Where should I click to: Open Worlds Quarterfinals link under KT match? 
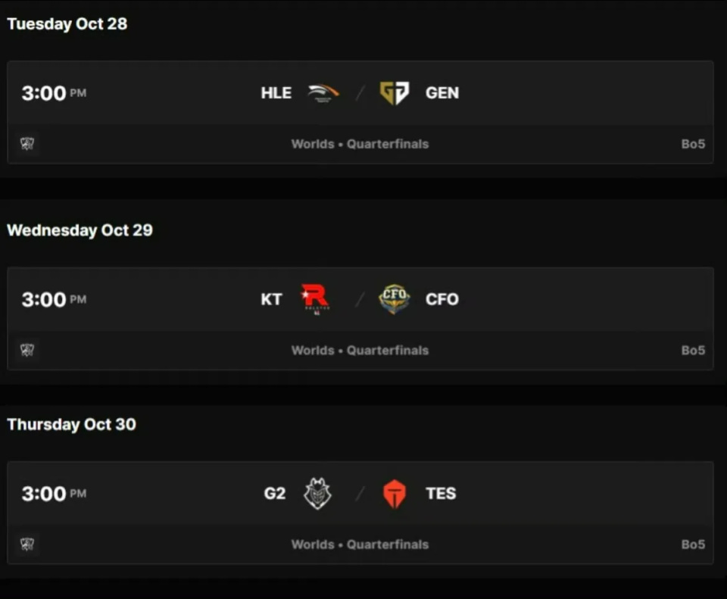point(360,350)
